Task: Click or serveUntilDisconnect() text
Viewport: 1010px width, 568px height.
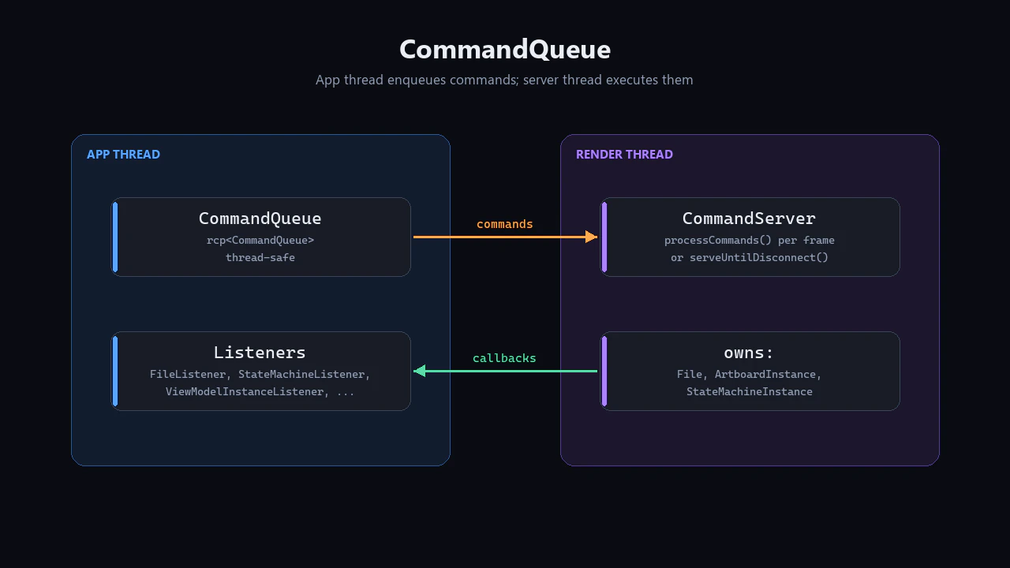Action: 750,257
